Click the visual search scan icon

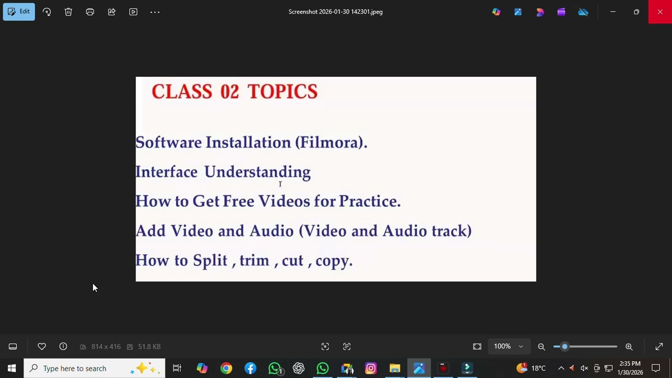point(325,346)
